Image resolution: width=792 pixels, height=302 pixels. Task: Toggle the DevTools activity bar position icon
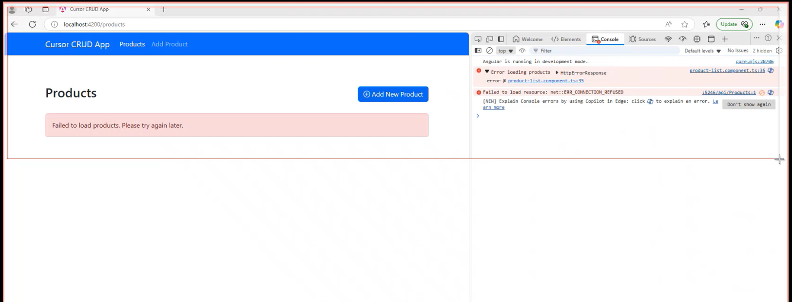[501, 39]
